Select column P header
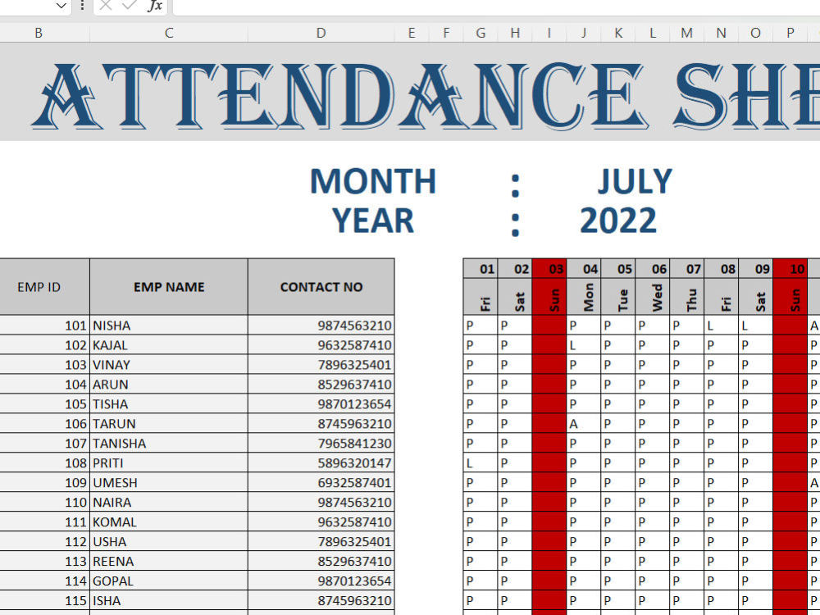The width and height of the screenshot is (820, 615). (790, 33)
